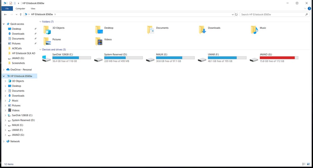Open the SanDisk 128GB (C:) drive icon

46,58
